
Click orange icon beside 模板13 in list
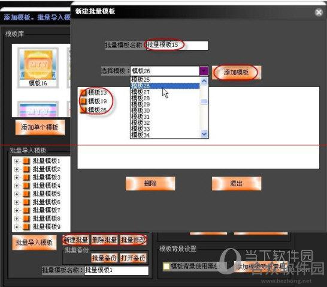[83, 92]
